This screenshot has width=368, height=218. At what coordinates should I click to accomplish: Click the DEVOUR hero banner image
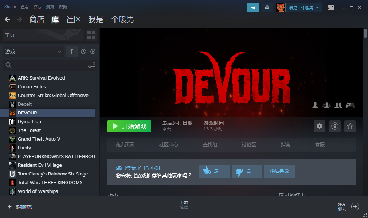[232, 72]
